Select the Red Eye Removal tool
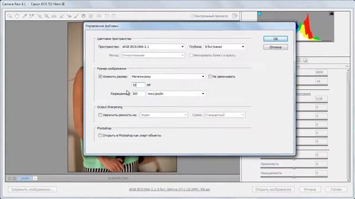This screenshot has height=199, width=355. pyautogui.click(x=69, y=16)
